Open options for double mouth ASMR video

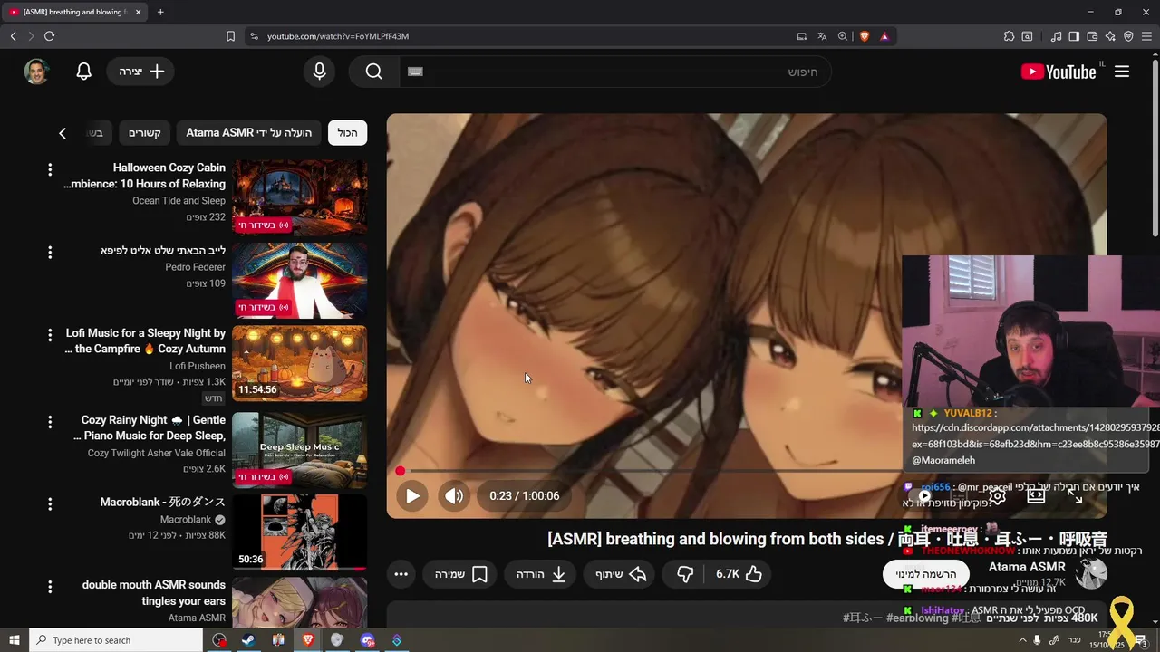[50, 586]
